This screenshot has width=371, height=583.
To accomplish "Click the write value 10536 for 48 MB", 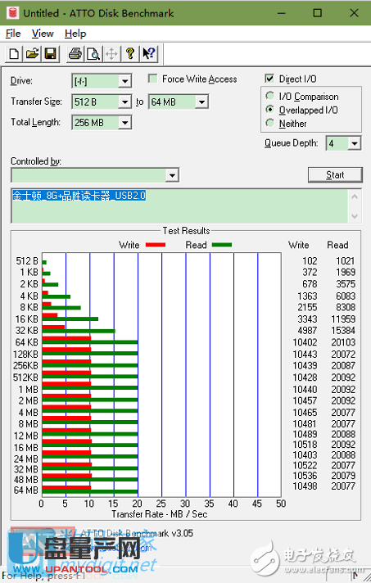I will click(x=305, y=476).
